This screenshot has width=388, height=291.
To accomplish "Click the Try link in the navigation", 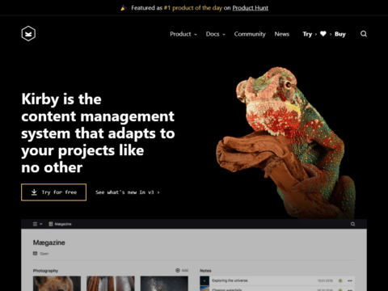I will coord(307,34).
